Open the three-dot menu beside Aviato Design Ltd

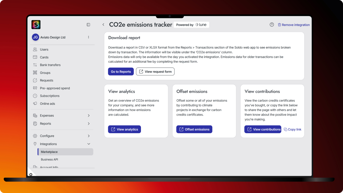[88, 37]
